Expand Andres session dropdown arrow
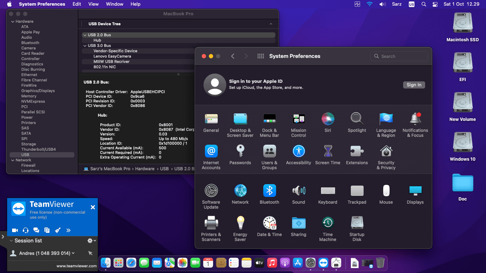This screenshot has width=486, height=273. tap(73, 253)
